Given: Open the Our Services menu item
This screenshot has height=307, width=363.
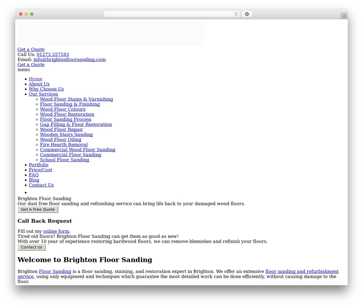Looking at the screenshot, I should (x=43, y=94).
